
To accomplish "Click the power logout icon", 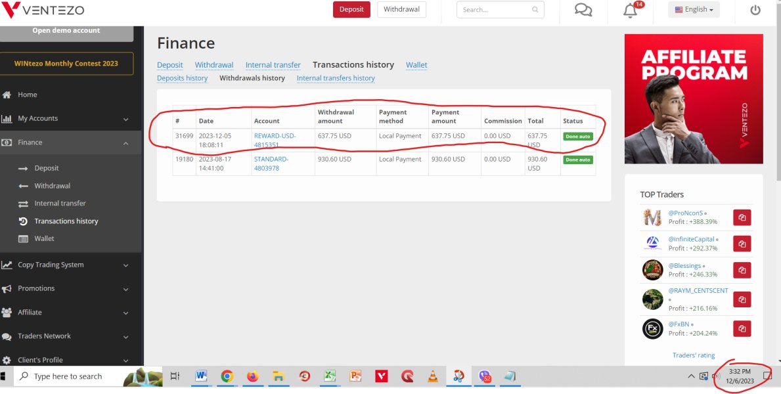I will [755, 10].
